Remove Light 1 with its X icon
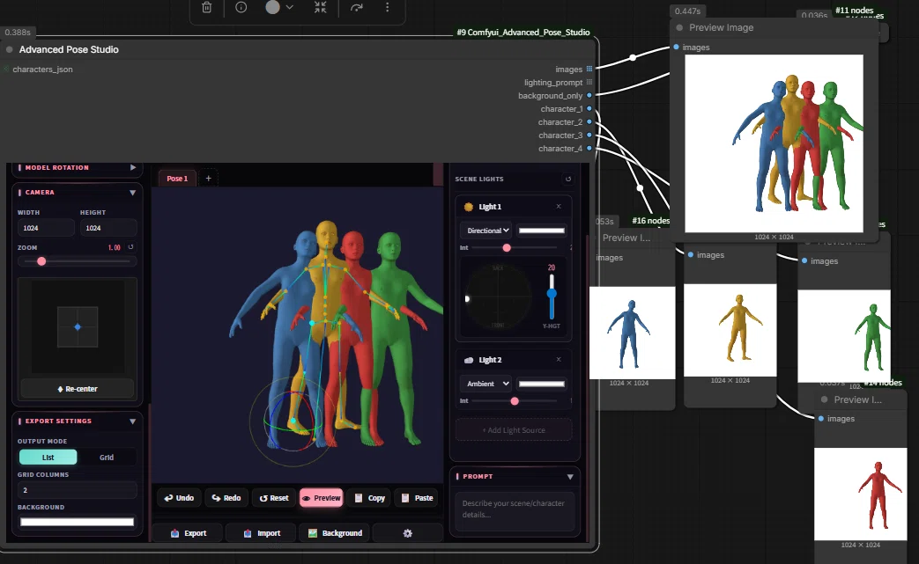The width and height of the screenshot is (919, 564). (559, 207)
